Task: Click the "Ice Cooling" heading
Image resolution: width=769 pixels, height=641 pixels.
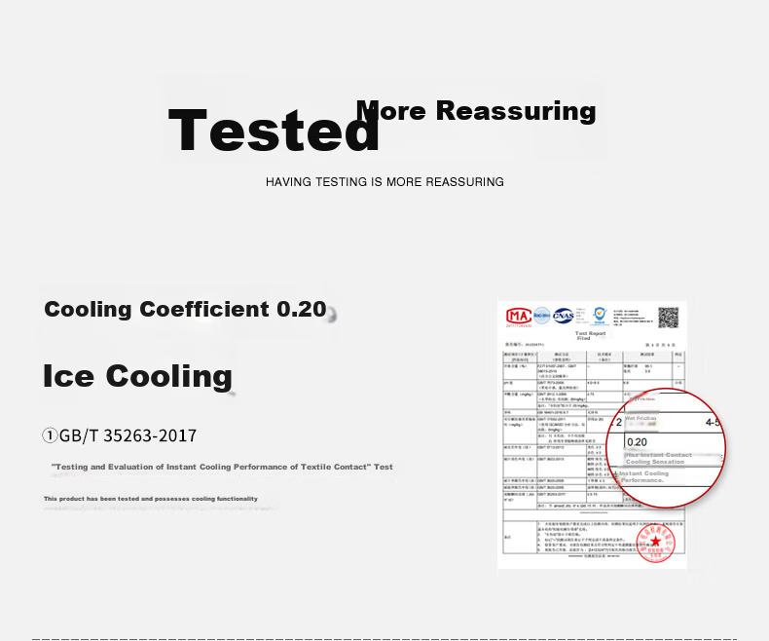Action: (138, 376)
